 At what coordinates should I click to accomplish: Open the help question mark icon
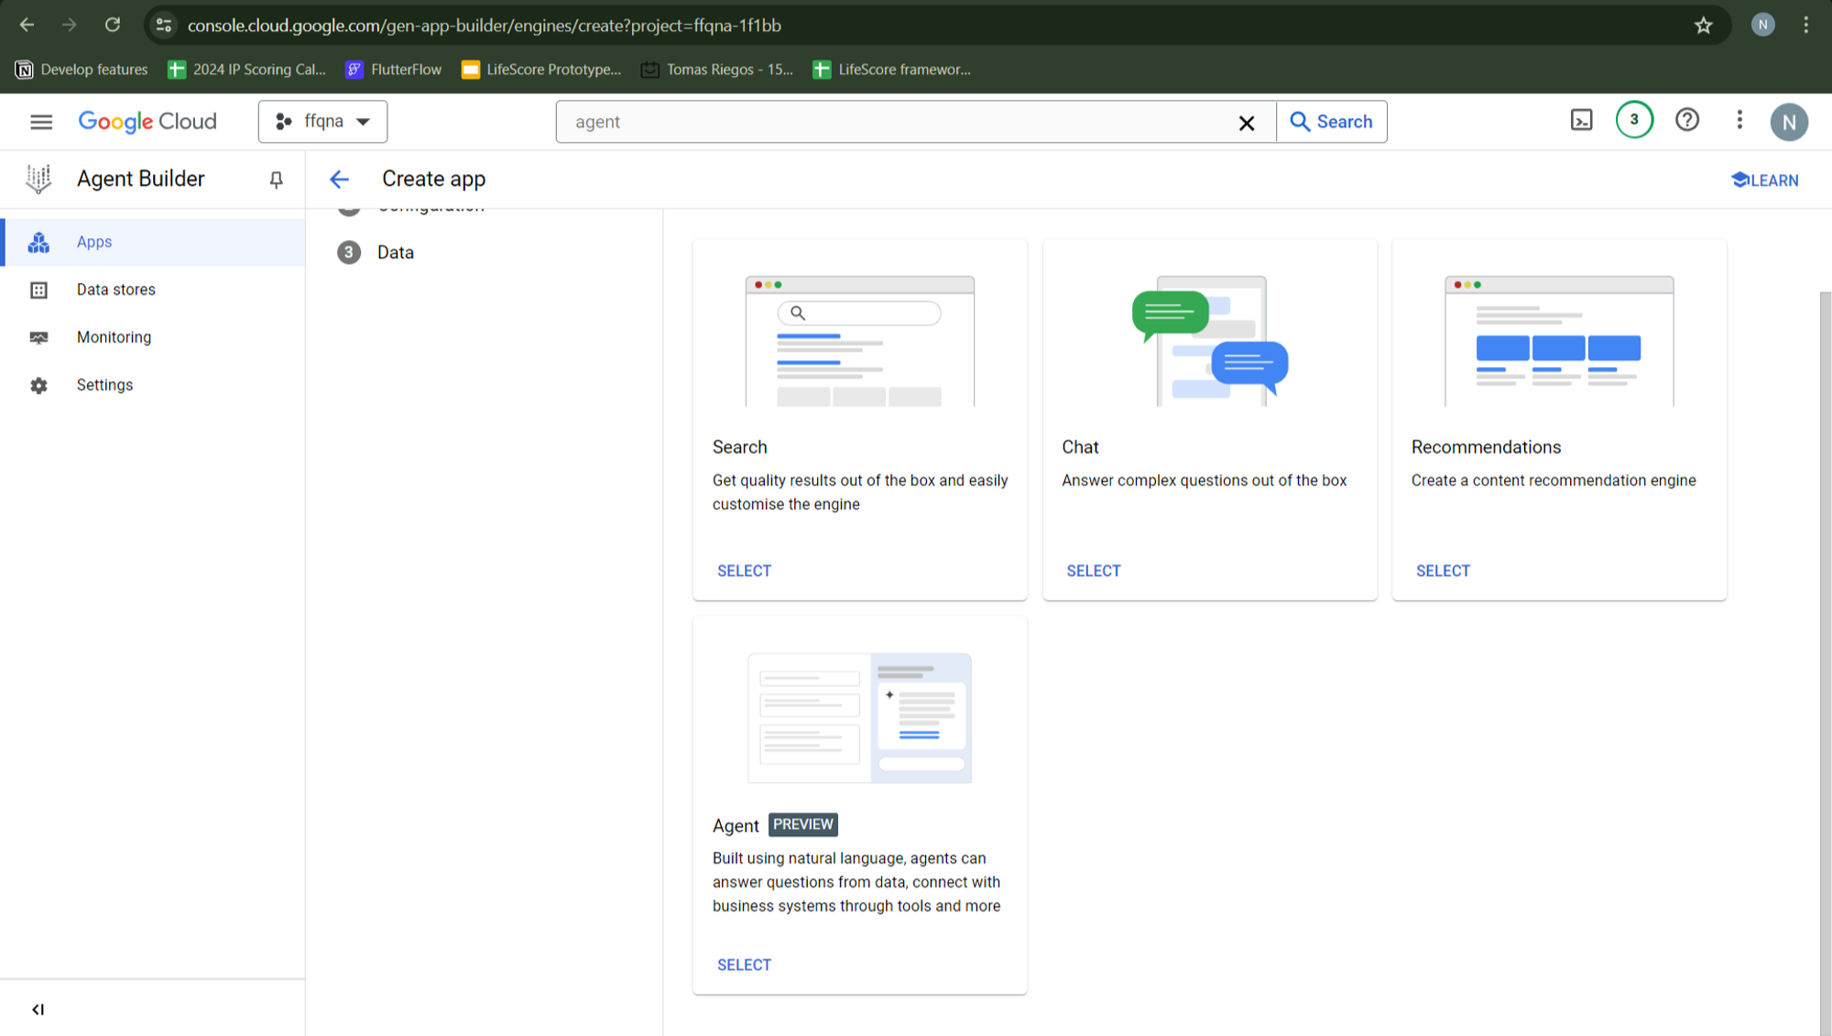(1687, 120)
